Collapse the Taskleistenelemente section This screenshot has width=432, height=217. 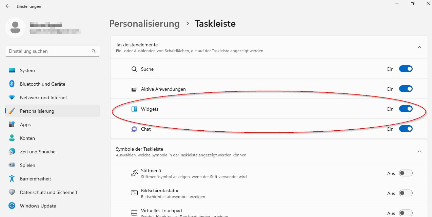pos(419,47)
